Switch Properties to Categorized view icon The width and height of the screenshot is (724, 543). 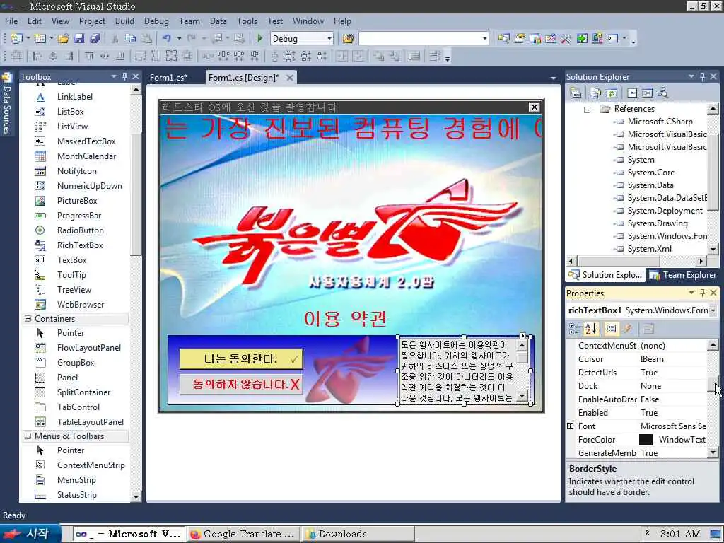tap(574, 329)
